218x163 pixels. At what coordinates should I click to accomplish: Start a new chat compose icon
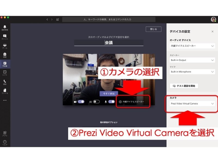tap(57, 20)
